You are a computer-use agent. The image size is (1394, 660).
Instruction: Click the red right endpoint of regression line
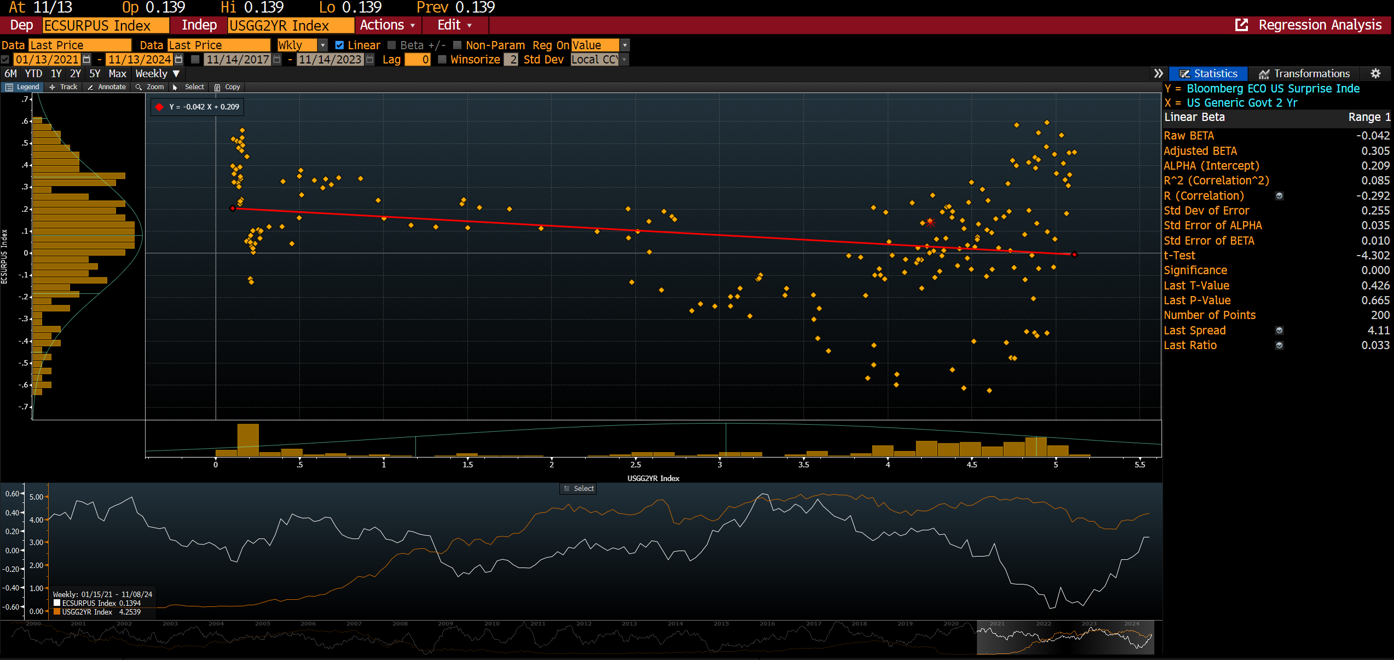(x=1074, y=254)
